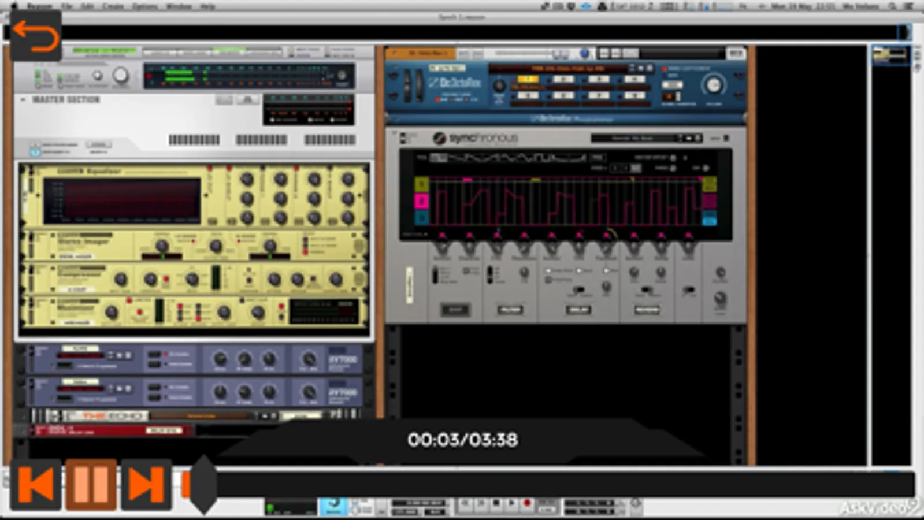Turn the first RV7000 rightmost knob
The height and width of the screenshot is (520, 924).
(x=309, y=360)
